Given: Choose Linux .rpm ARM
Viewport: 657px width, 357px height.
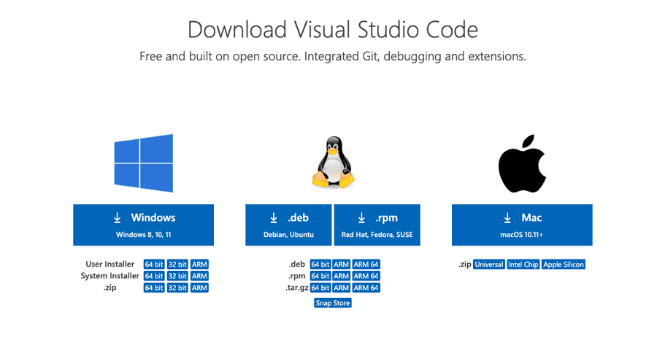Looking at the screenshot, I should [x=342, y=276].
